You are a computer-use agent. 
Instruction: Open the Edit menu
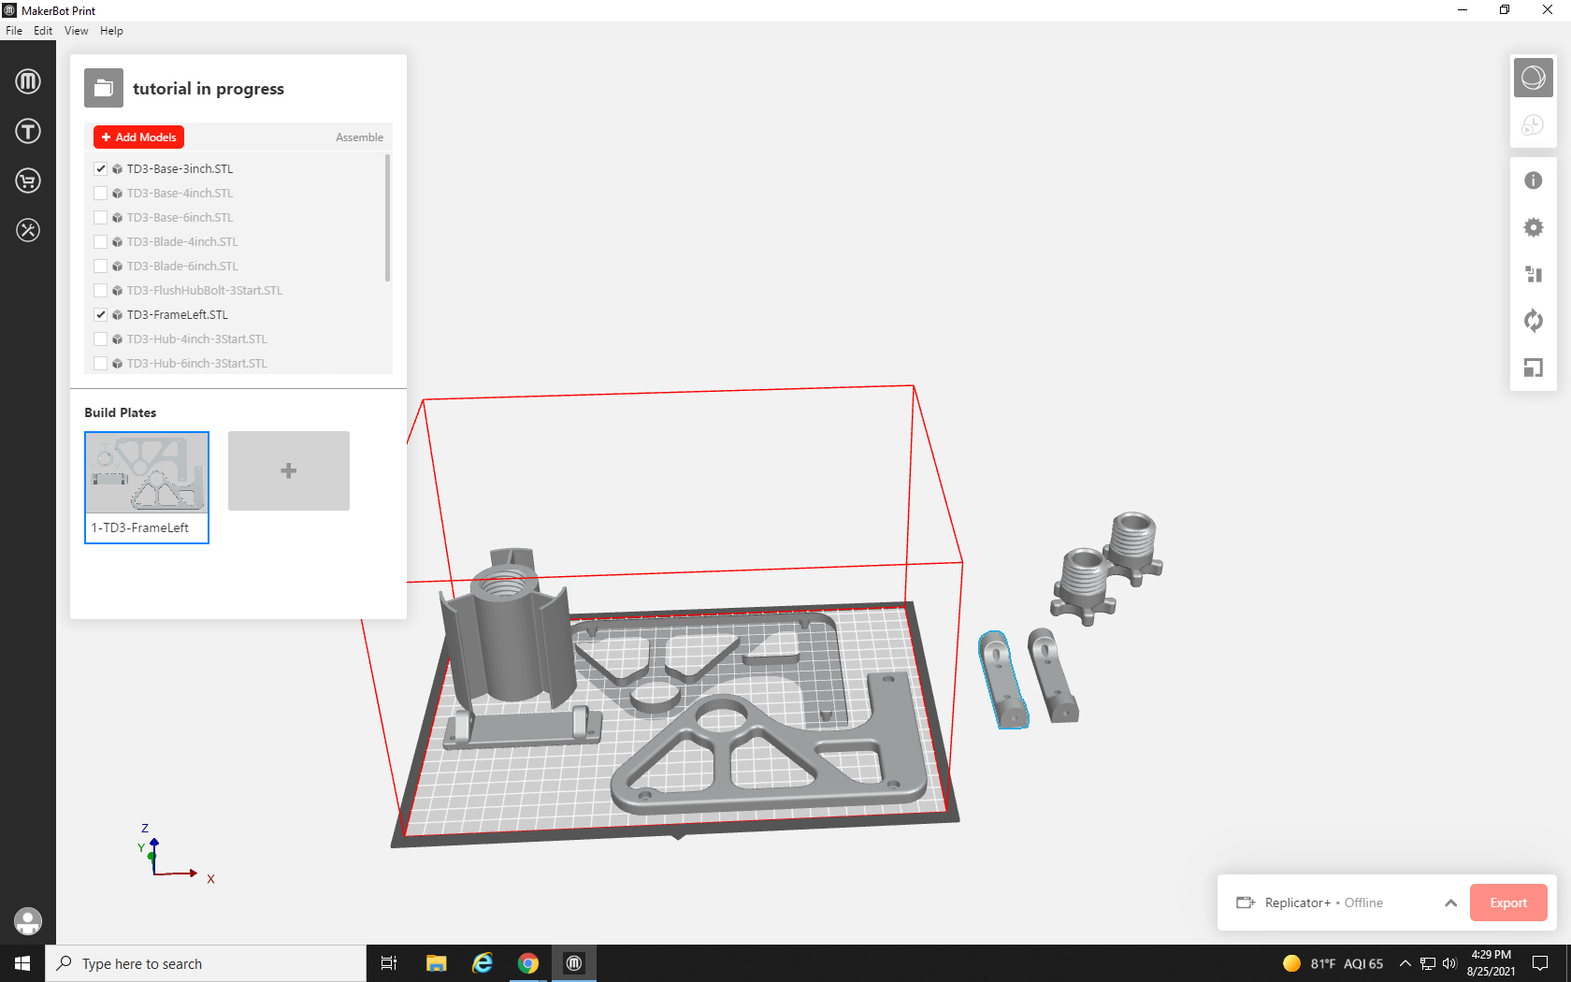pyautogui.click(x=43, y=31)
